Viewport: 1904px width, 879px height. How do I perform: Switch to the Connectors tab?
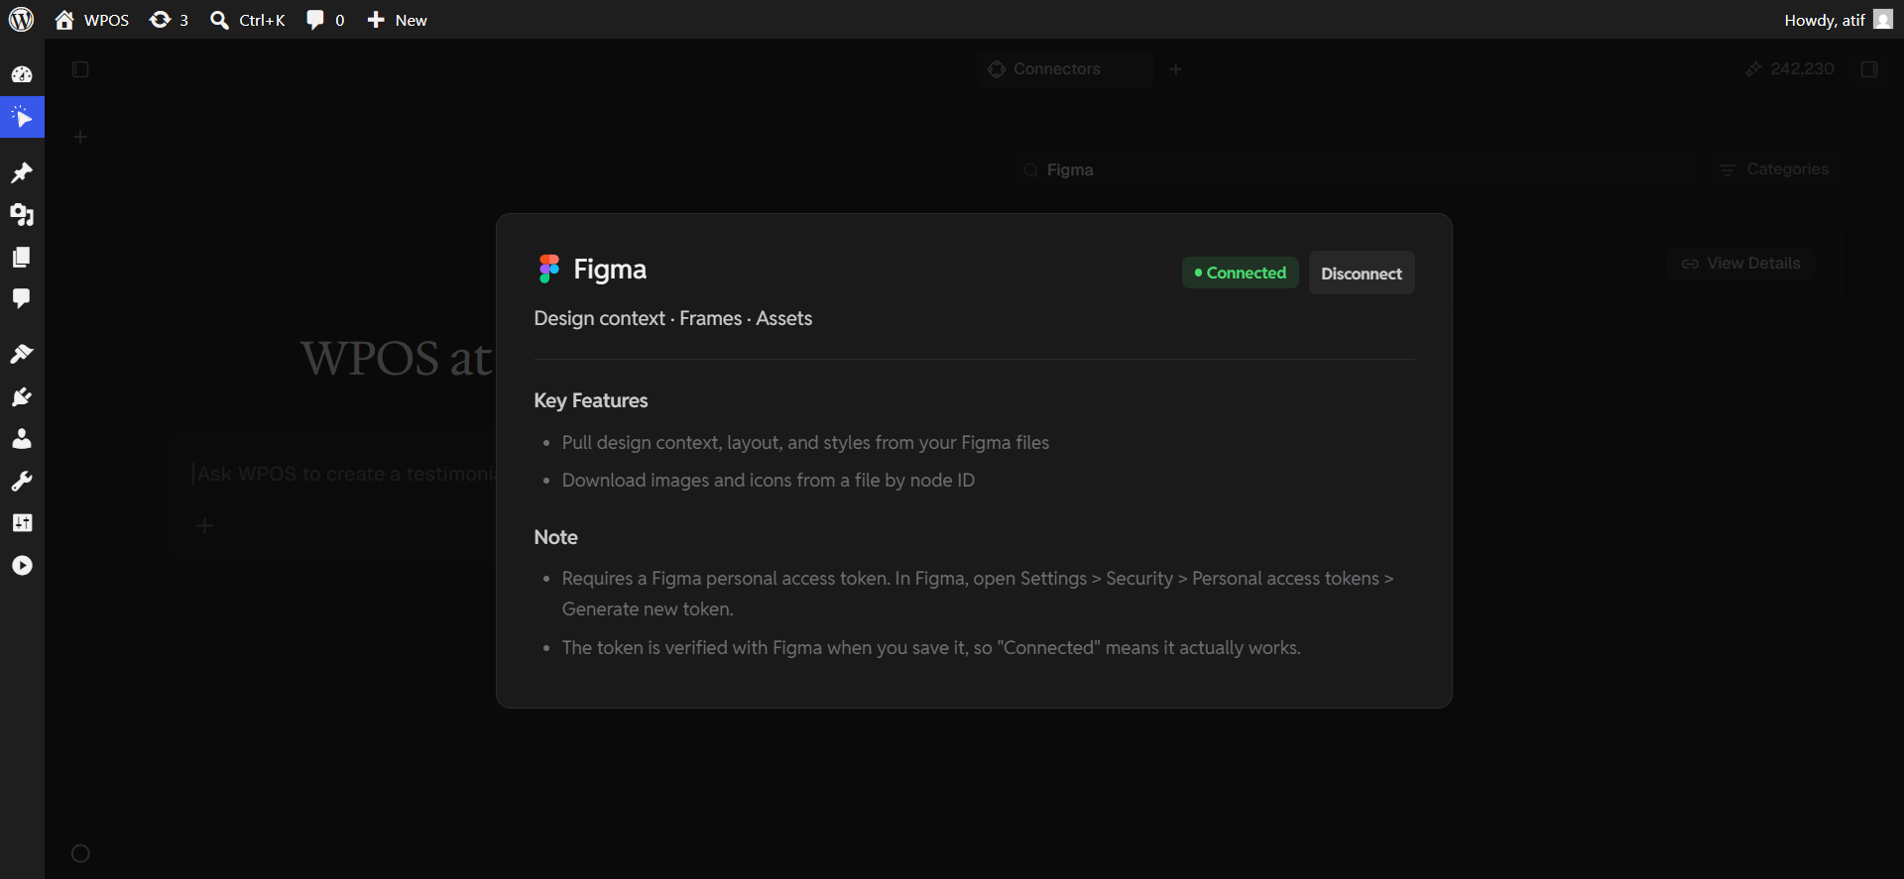point(1064,69)
